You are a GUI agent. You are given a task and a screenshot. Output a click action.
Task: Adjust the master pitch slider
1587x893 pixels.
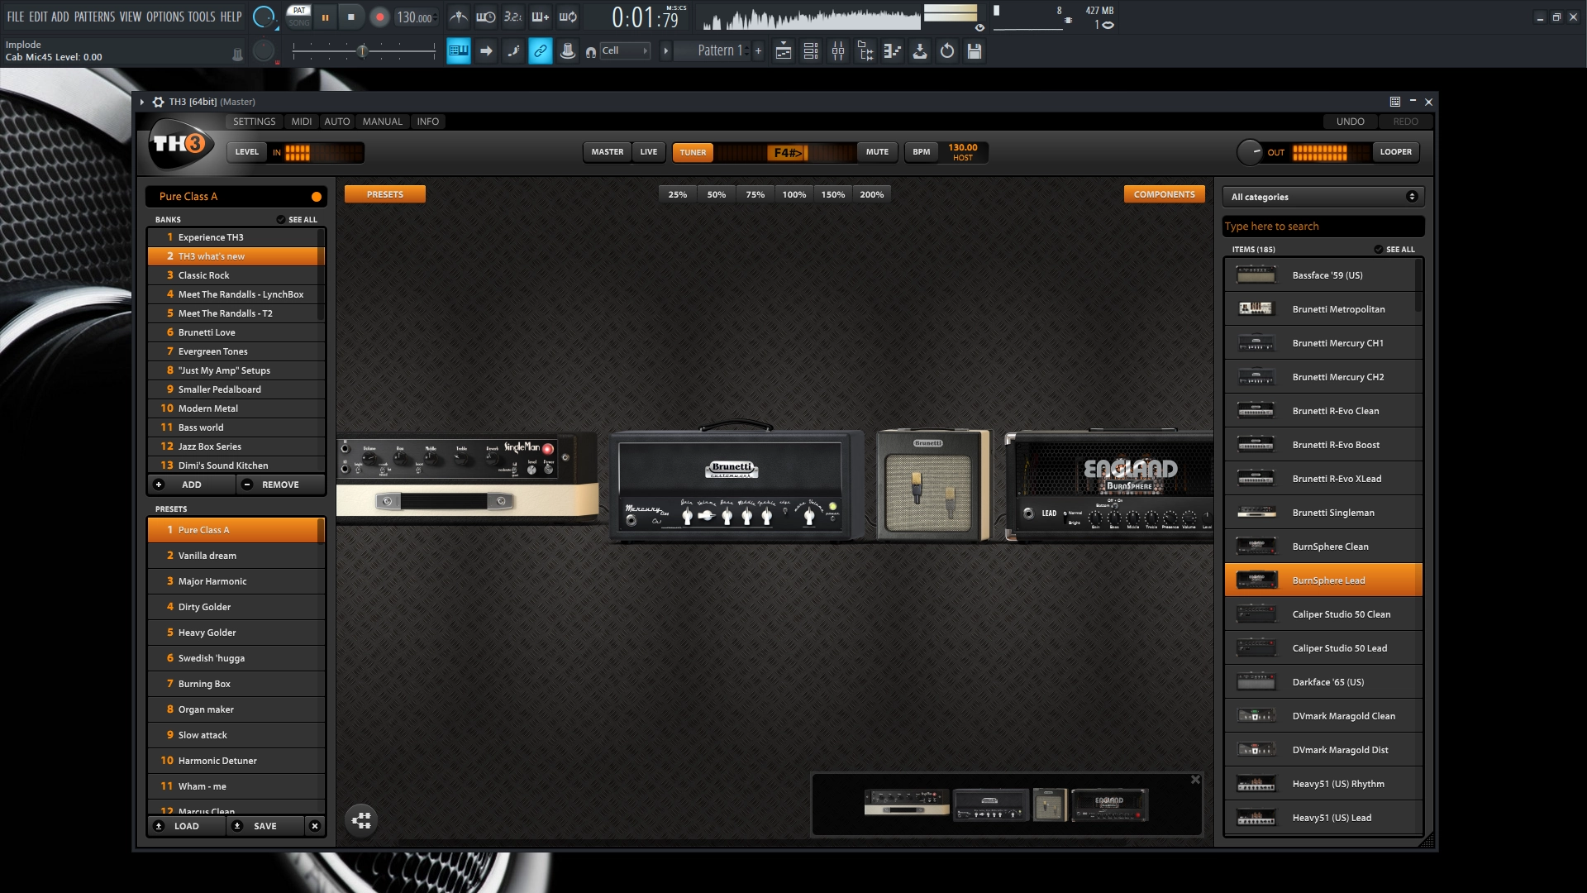(x=363, y=51)
